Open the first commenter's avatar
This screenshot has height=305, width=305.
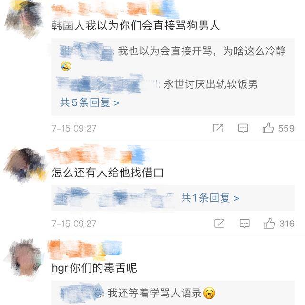pos(24,20)
